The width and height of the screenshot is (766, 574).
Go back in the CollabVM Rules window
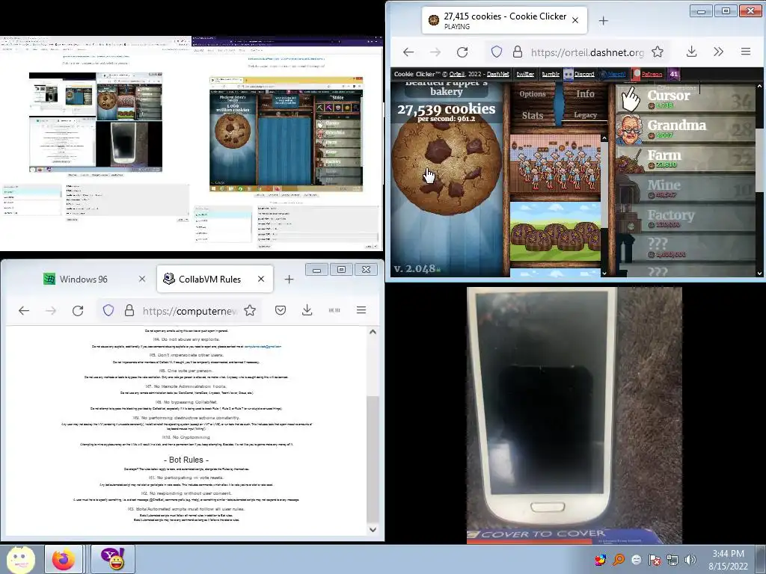23,310
